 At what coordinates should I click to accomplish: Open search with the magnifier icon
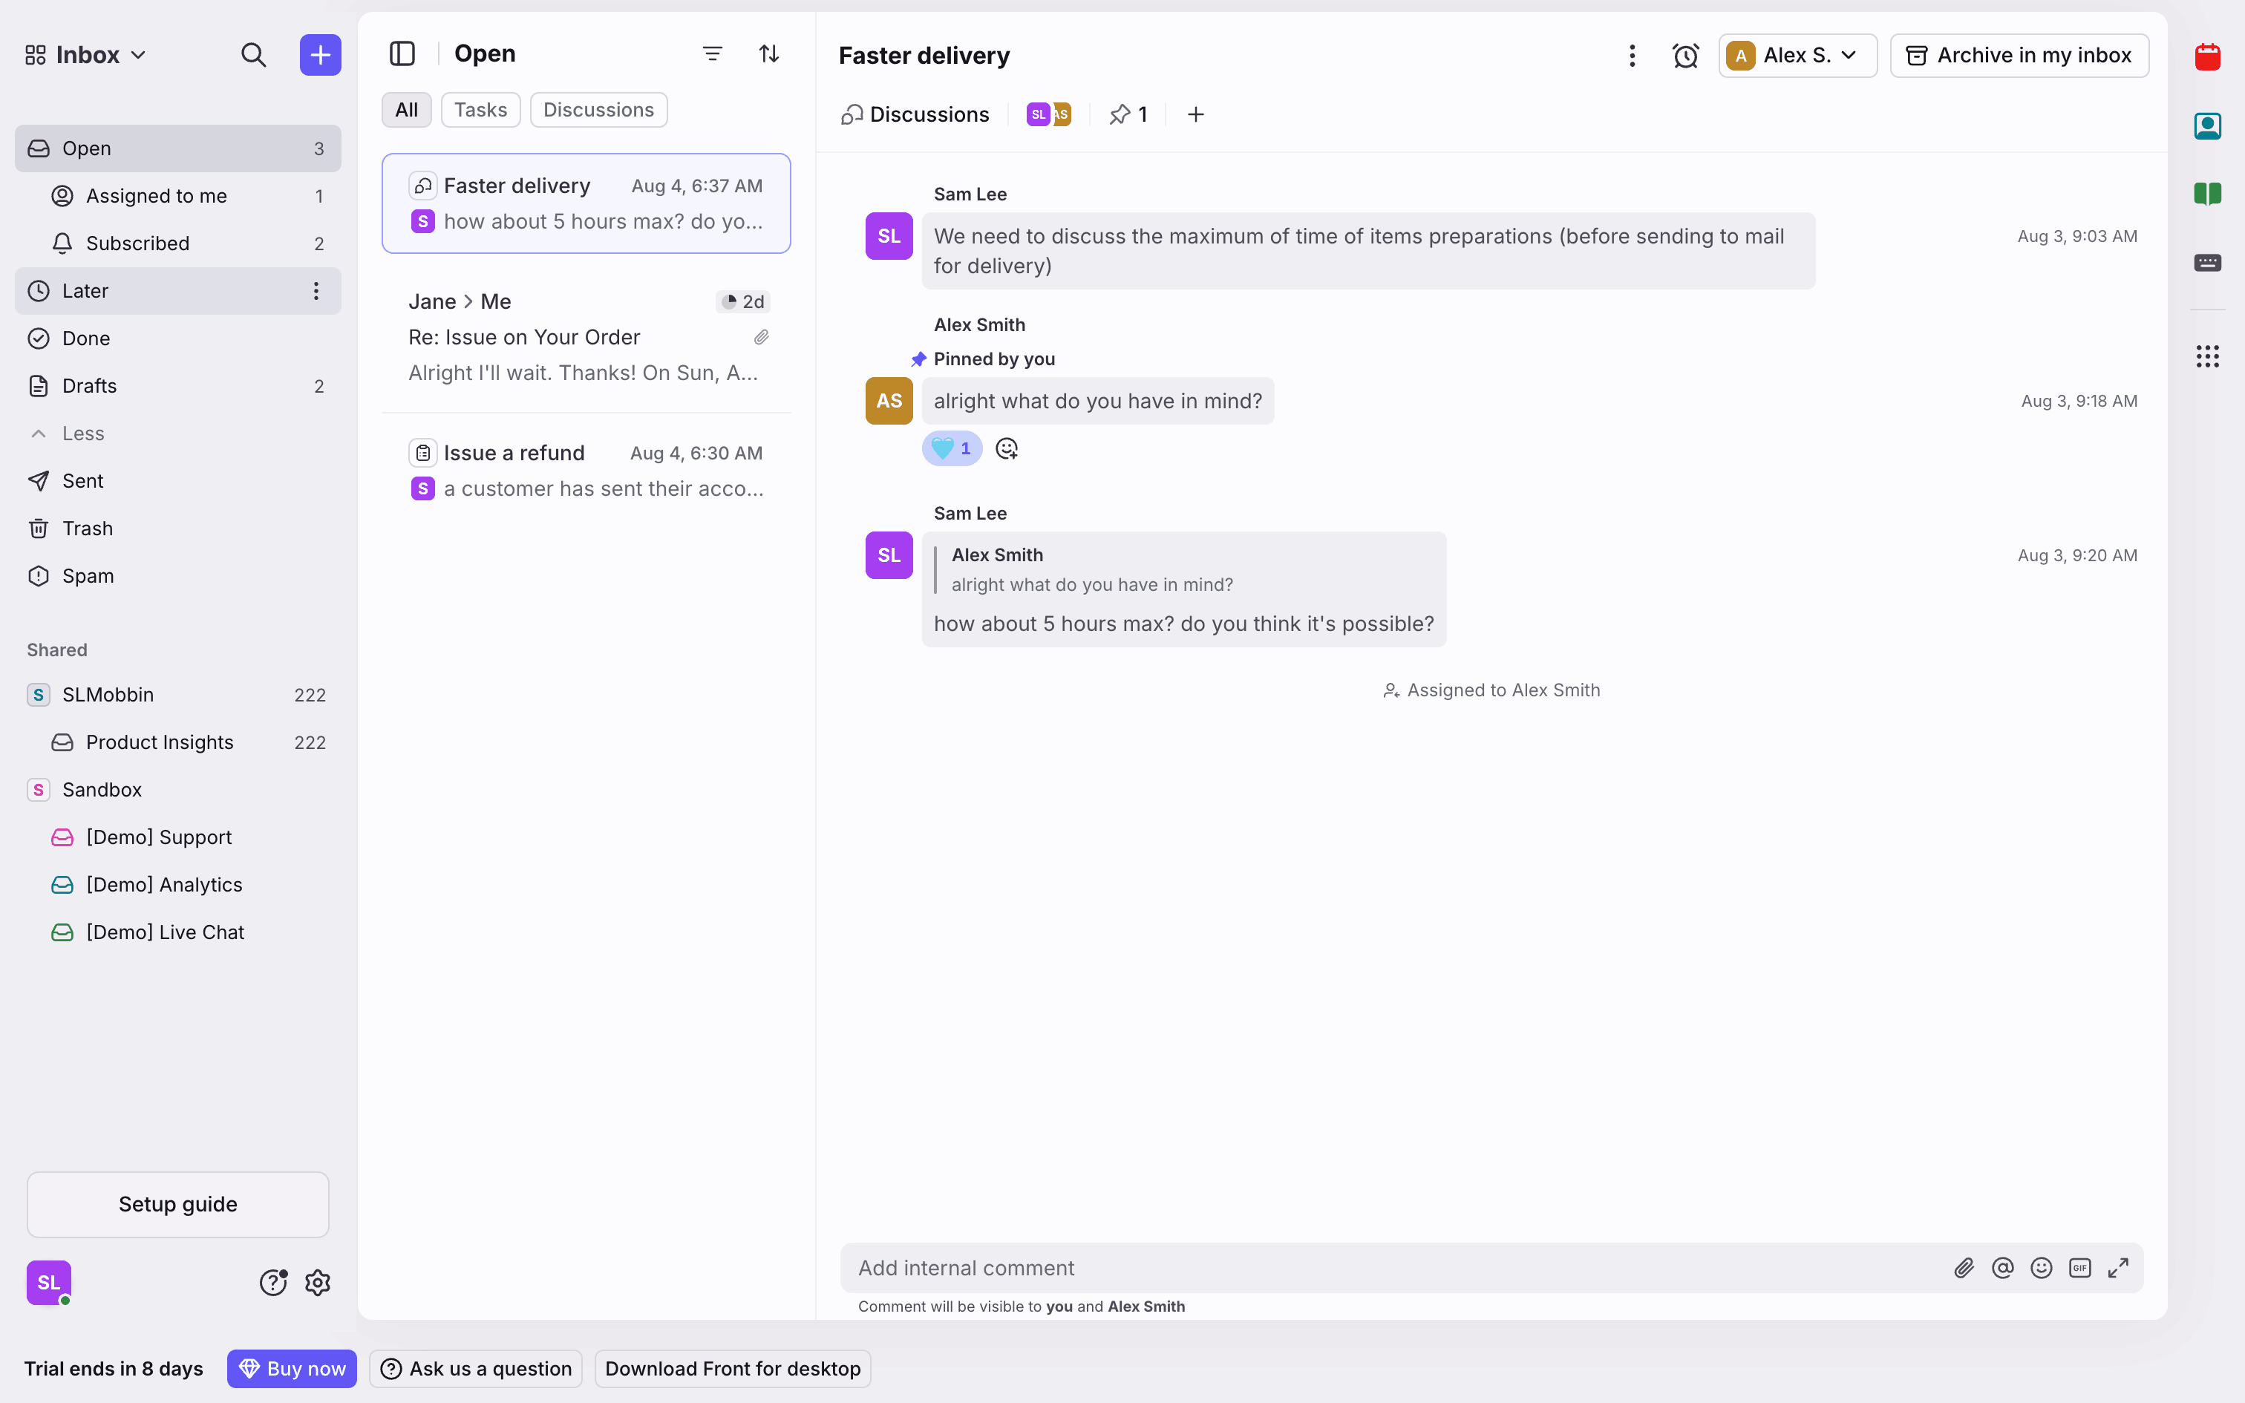pyautogui.click(x=253, y=55)
